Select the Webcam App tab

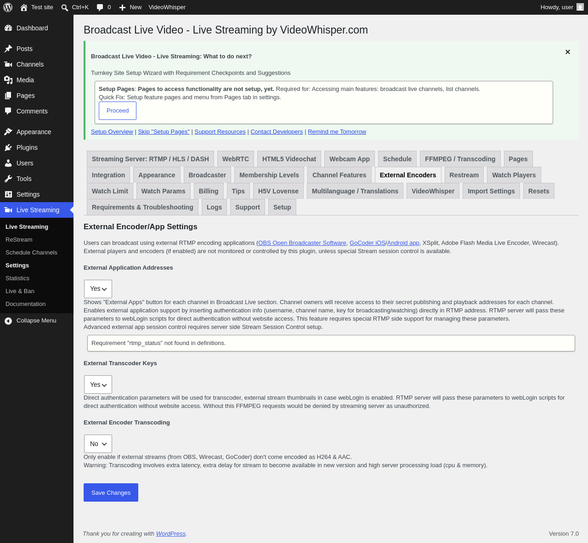350,159
